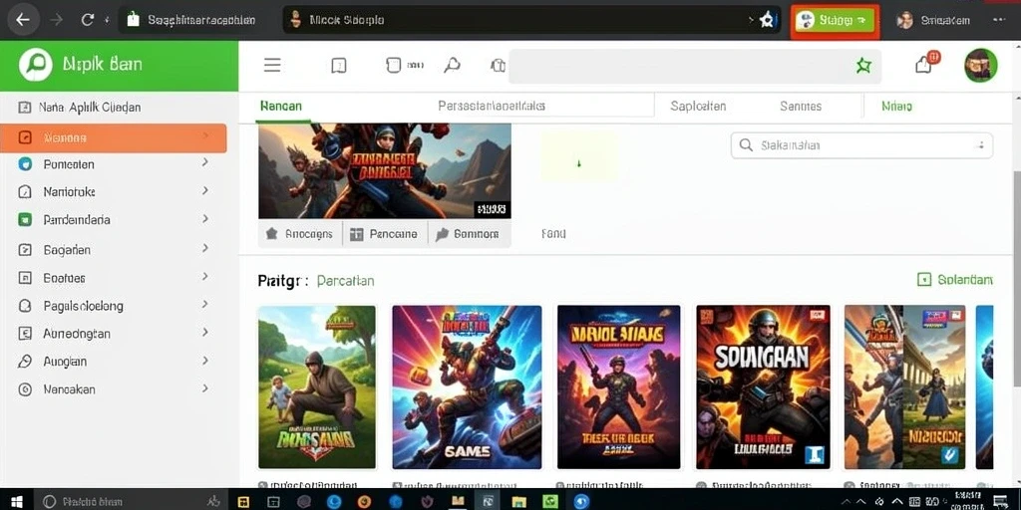
Task: Open the game cover labeled "GAMES"
Action: [467, 387]
